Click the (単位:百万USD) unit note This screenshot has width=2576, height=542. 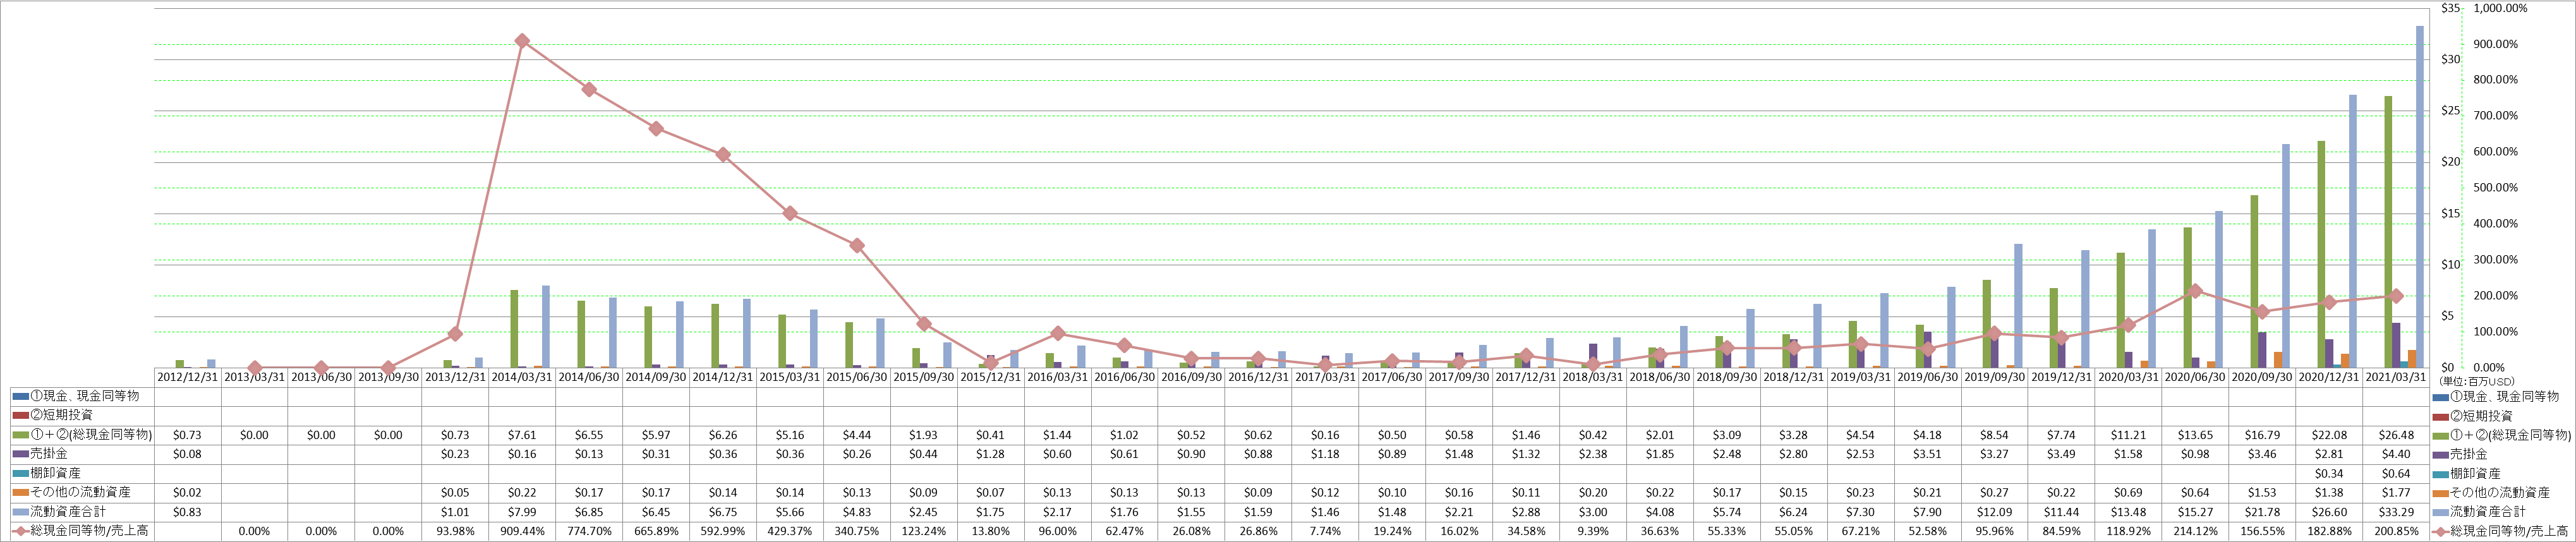pos(2476,382)
